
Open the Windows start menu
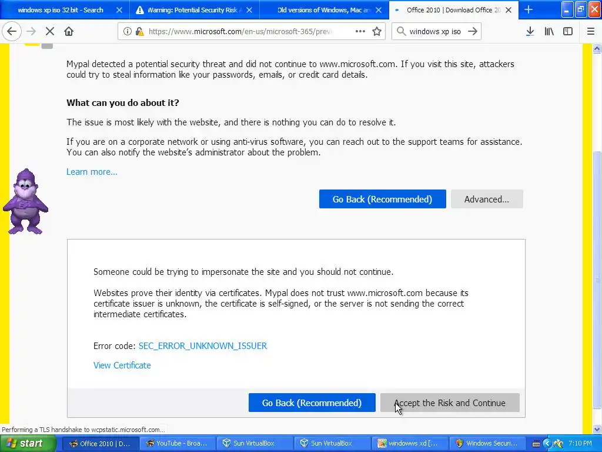tap(28, 444)
